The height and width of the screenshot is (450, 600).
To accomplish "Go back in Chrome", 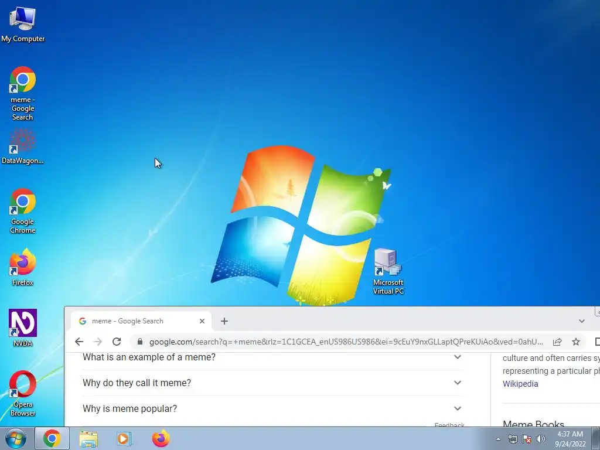I will tap(79, 342).
